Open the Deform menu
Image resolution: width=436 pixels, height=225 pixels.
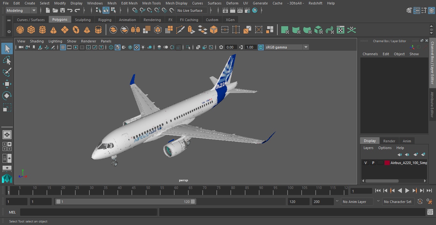(x=232, y=3)
